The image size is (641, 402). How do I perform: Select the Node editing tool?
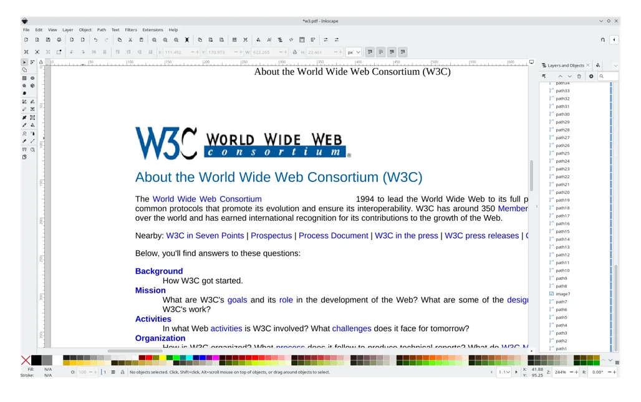pyautogui.click(x=32, y=62)
